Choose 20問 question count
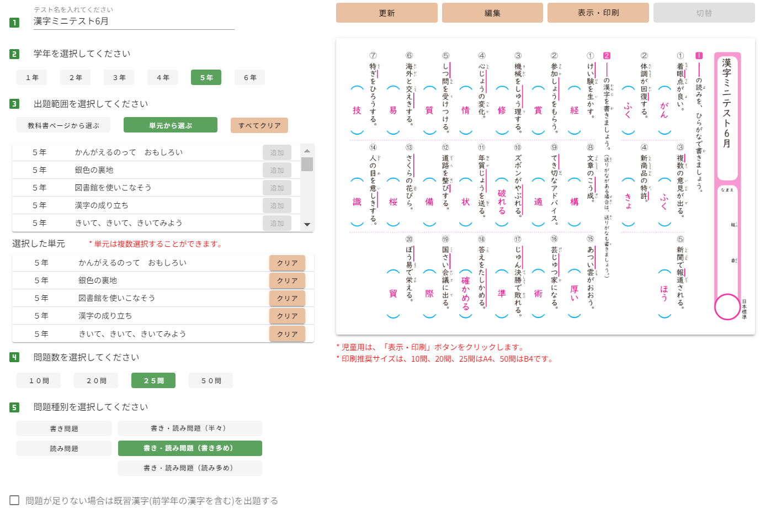The image size is (760, 514). click(96, 380)
